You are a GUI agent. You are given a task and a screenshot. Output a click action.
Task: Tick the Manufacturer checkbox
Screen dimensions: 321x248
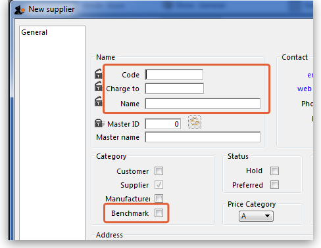159,199
